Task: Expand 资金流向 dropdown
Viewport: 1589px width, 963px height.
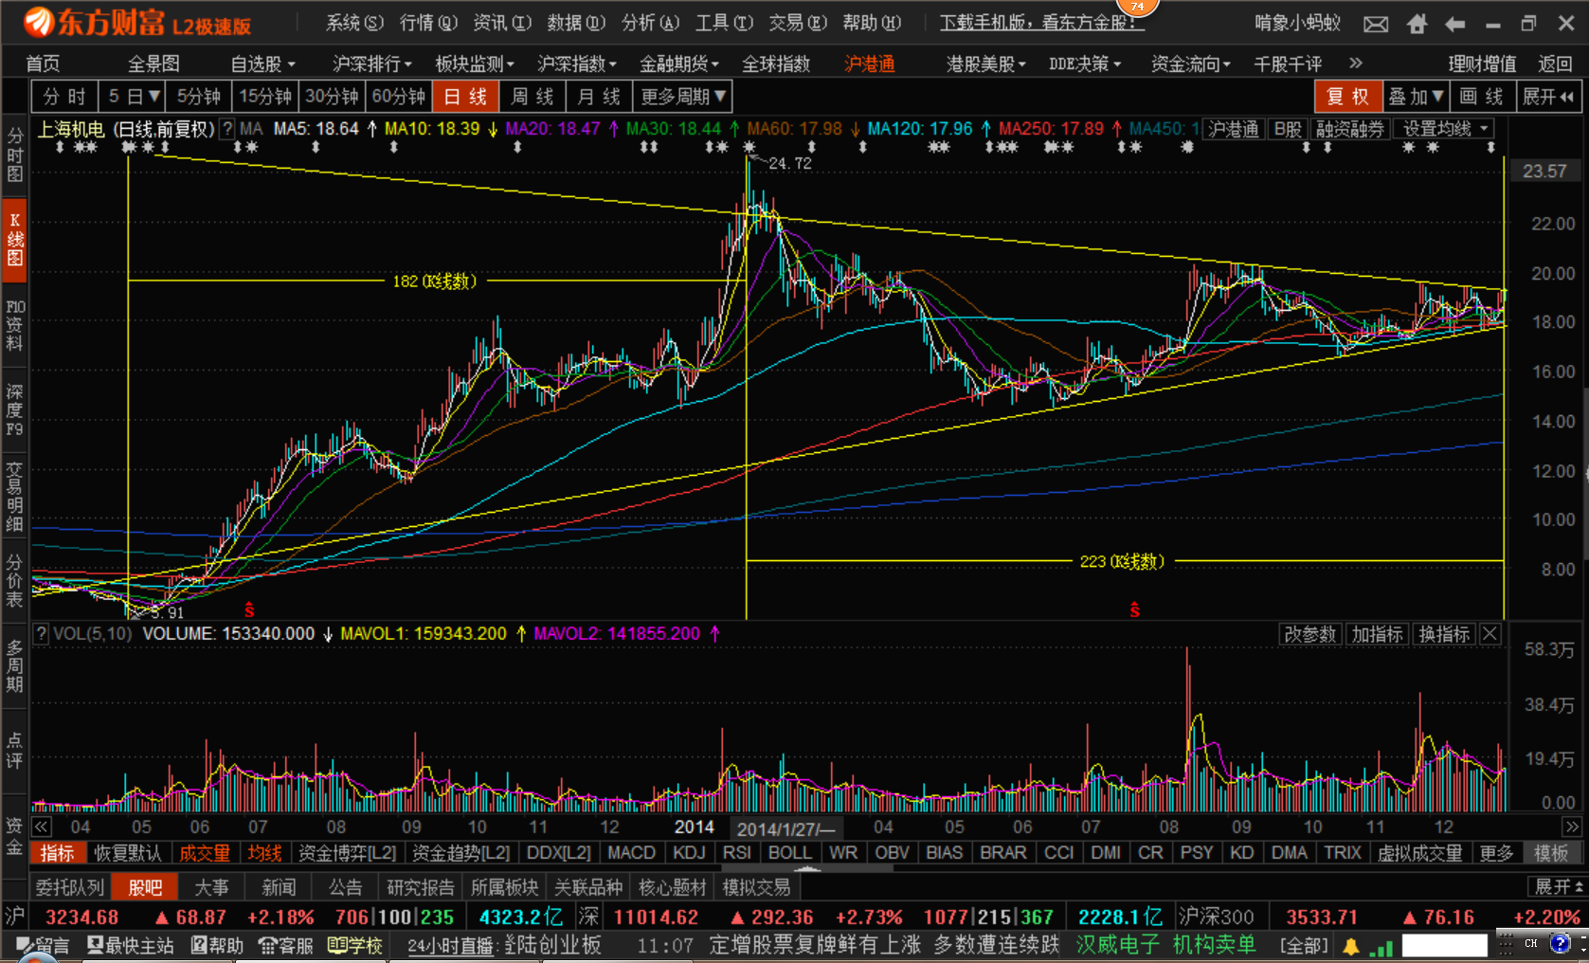Action: pyautogui.click(x=1191, y=64)
